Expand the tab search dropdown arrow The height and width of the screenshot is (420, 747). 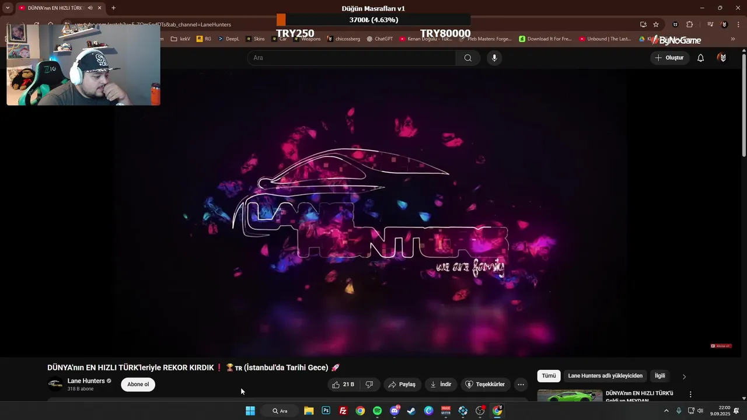click(7, 8)
